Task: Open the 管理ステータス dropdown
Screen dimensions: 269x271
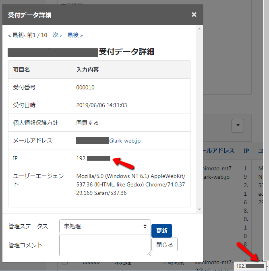Action: (x=105, y=226)
